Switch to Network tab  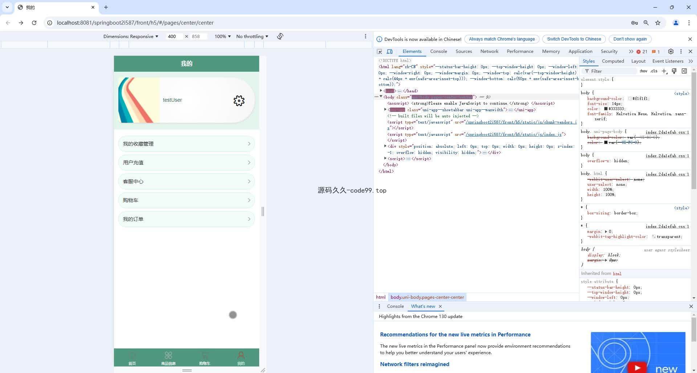point(489,51)
